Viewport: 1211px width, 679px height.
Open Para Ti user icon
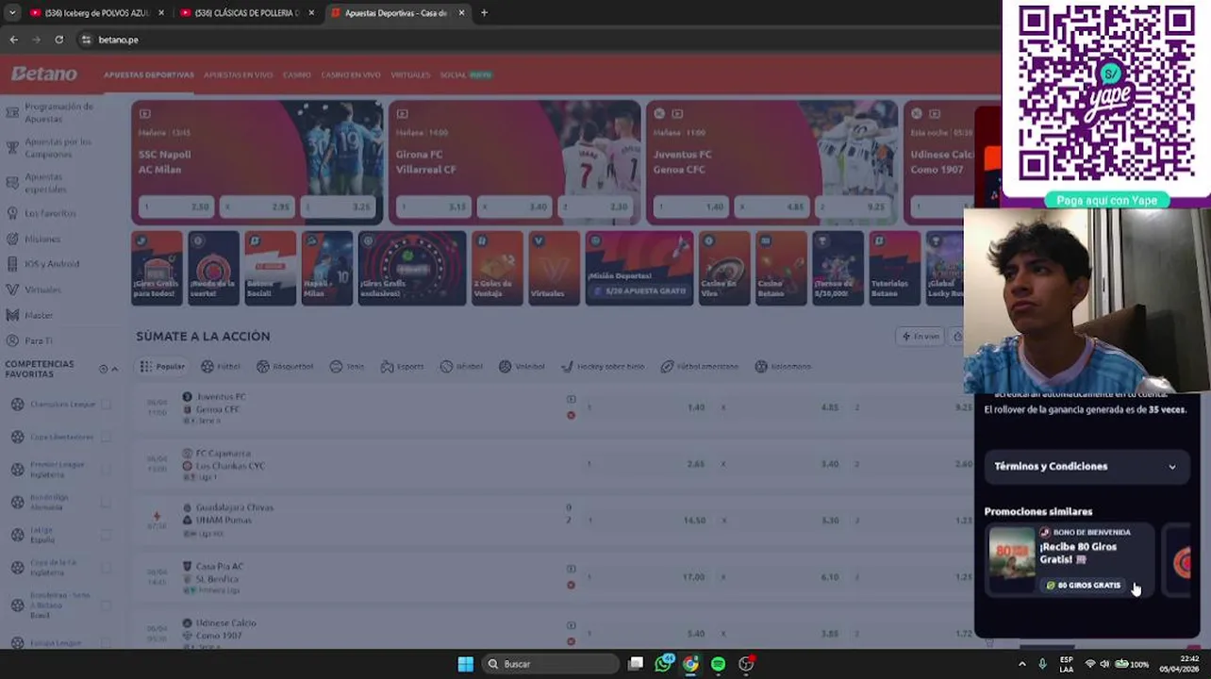12,340
